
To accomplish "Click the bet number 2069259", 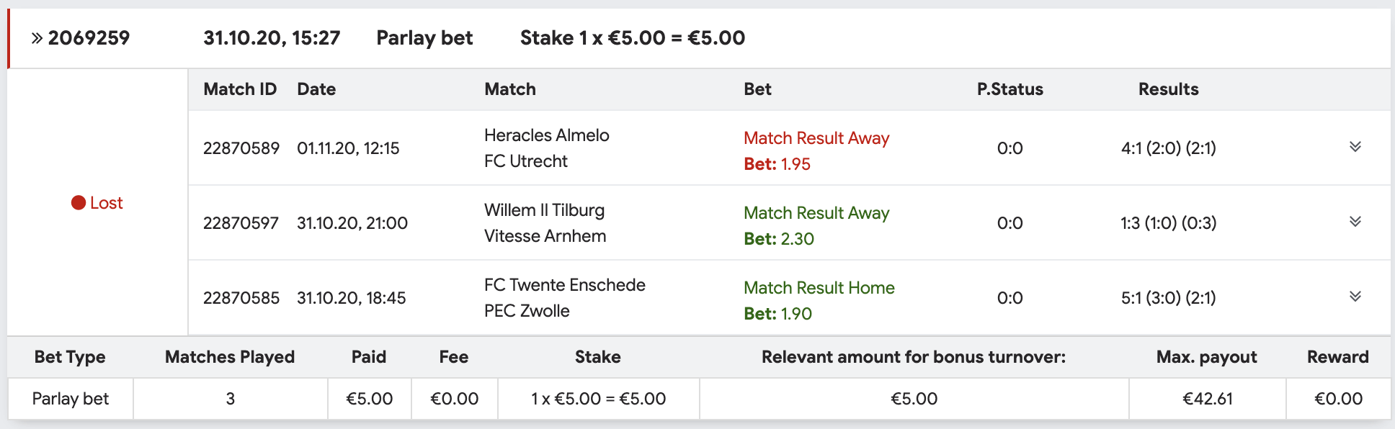I will click(89, 38).
